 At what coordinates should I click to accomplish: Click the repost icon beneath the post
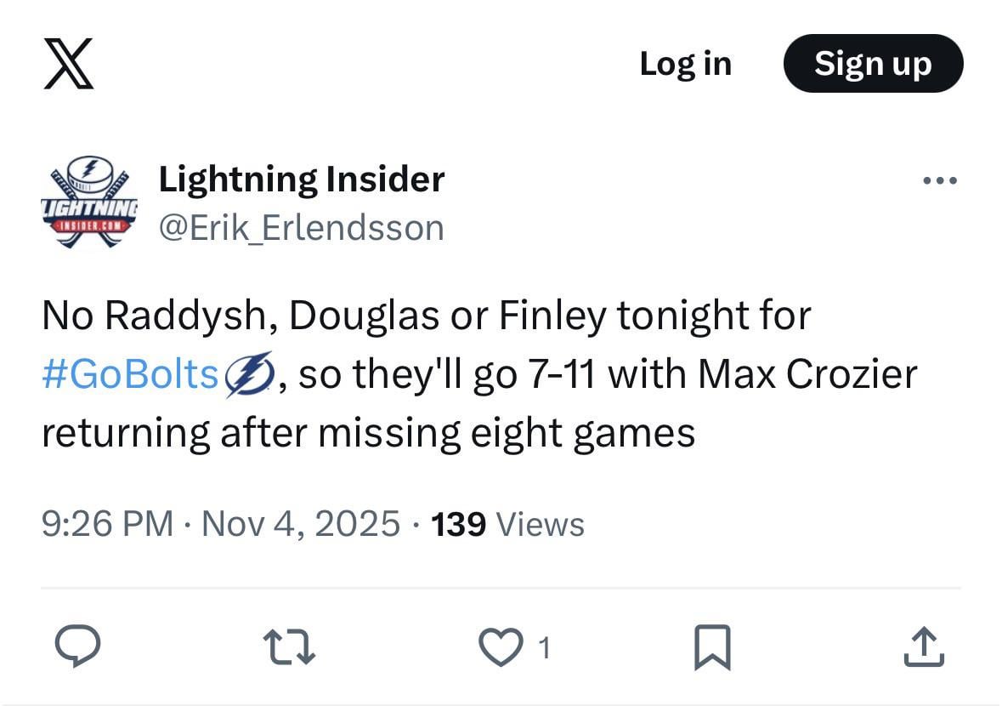pyautogui.click(x=289, y=648)
